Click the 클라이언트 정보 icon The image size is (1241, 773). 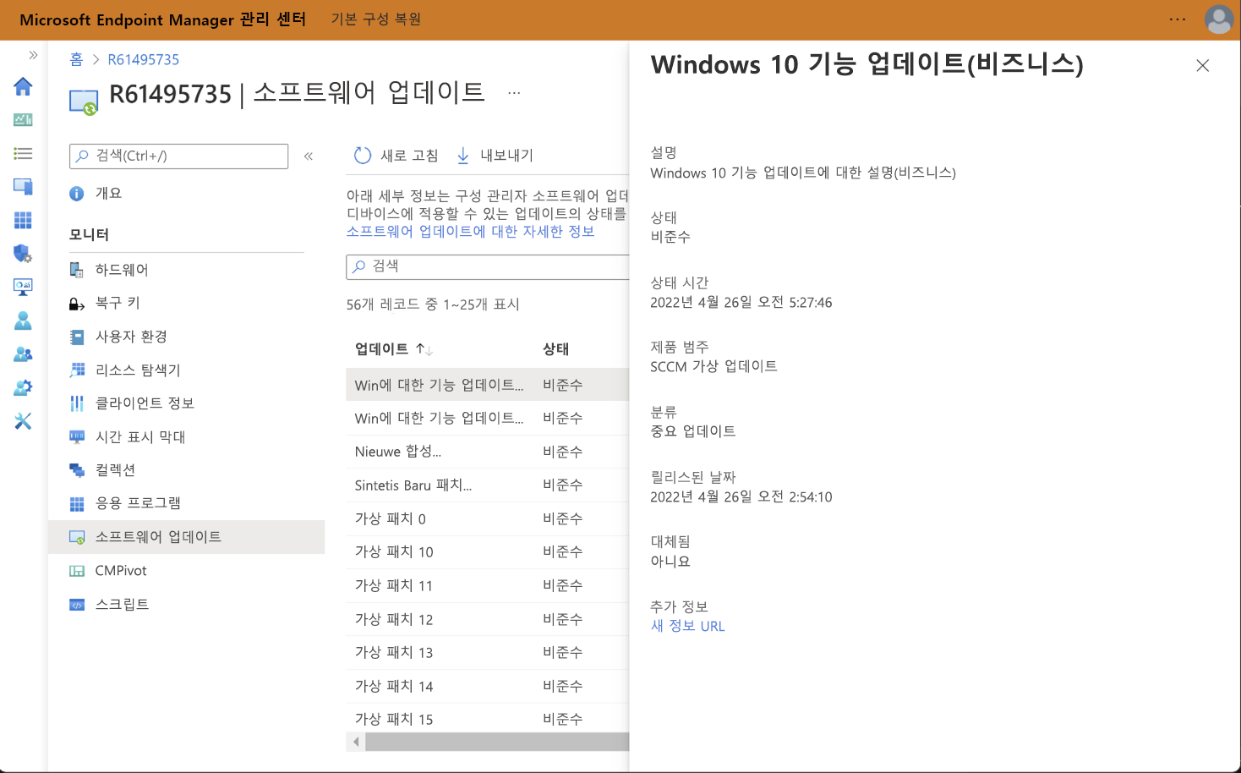[77, 403]
